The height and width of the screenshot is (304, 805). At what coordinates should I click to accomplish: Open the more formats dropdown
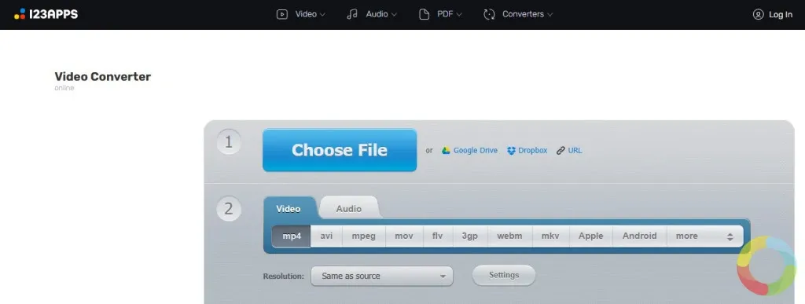(704, 236)
